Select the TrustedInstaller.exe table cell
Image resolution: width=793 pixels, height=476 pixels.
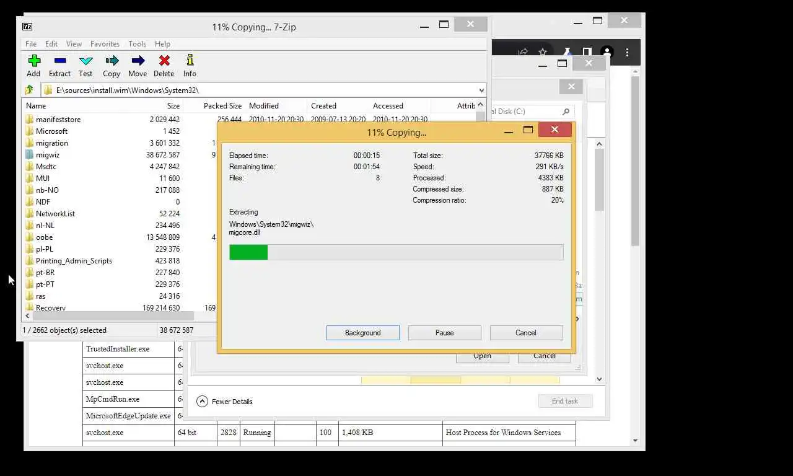[128, 349]
